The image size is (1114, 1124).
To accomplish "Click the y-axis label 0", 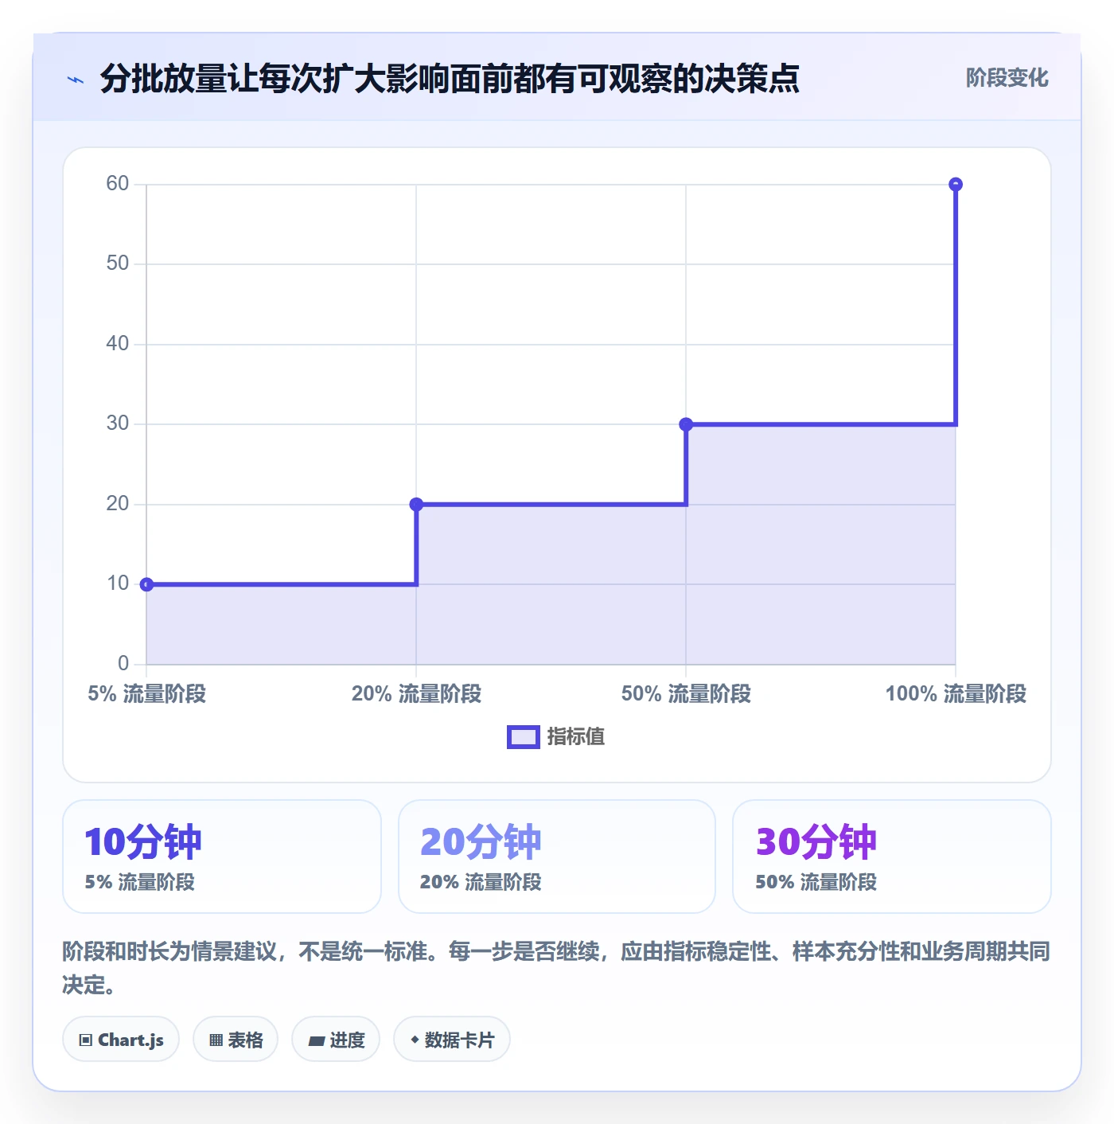I will point(123,664).
